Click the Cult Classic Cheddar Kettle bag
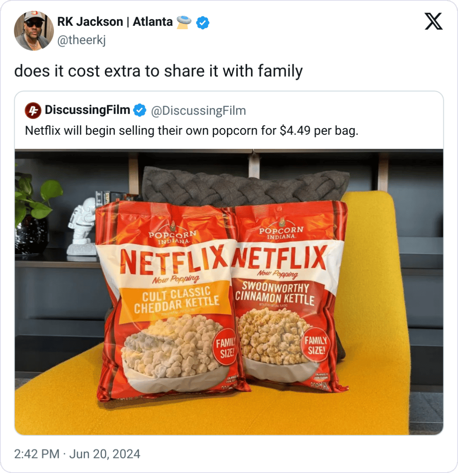This screenshot has width=458, height=473. (x=169, y=302)
